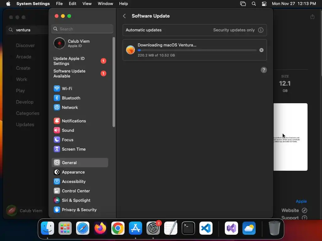Open the File menu

coord(59,3)
